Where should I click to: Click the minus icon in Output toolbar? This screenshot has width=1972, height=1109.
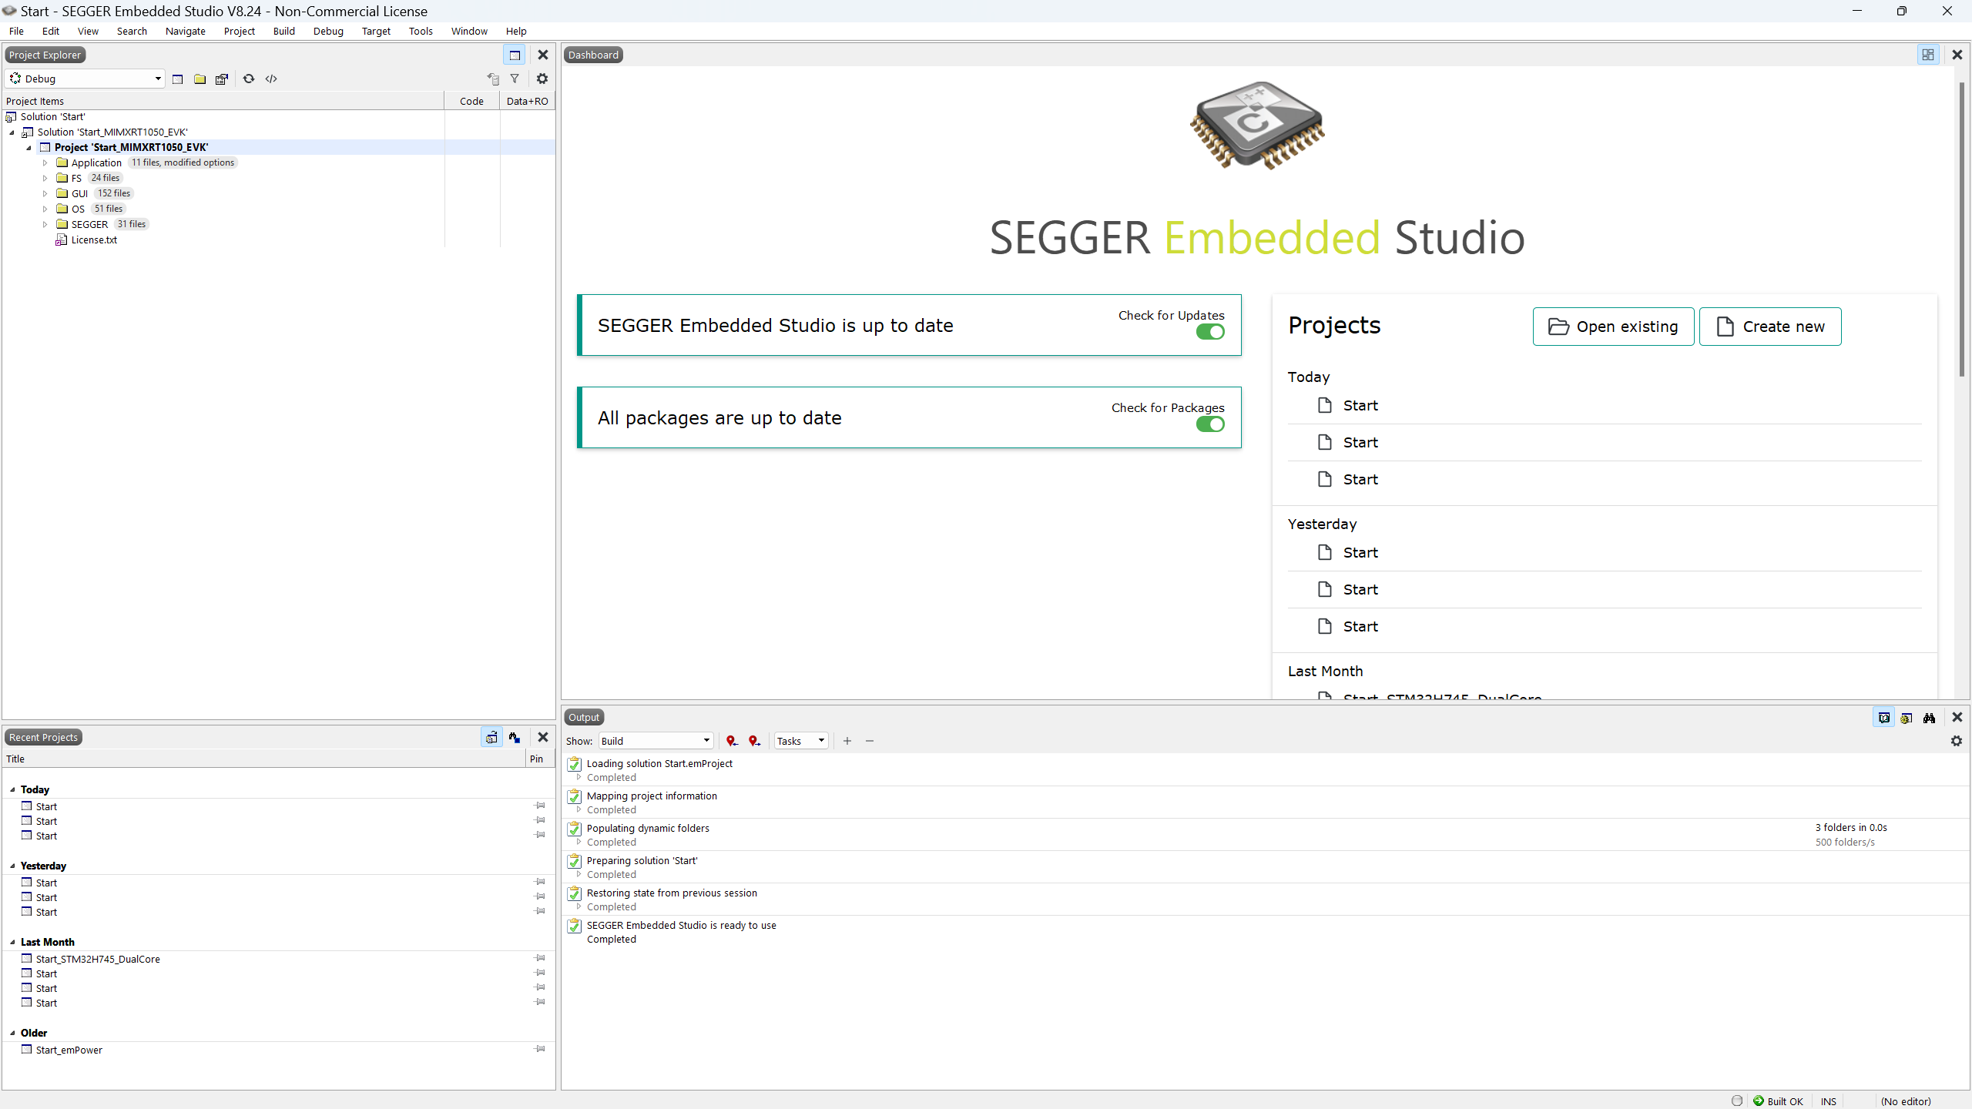(x=870, y=741)
